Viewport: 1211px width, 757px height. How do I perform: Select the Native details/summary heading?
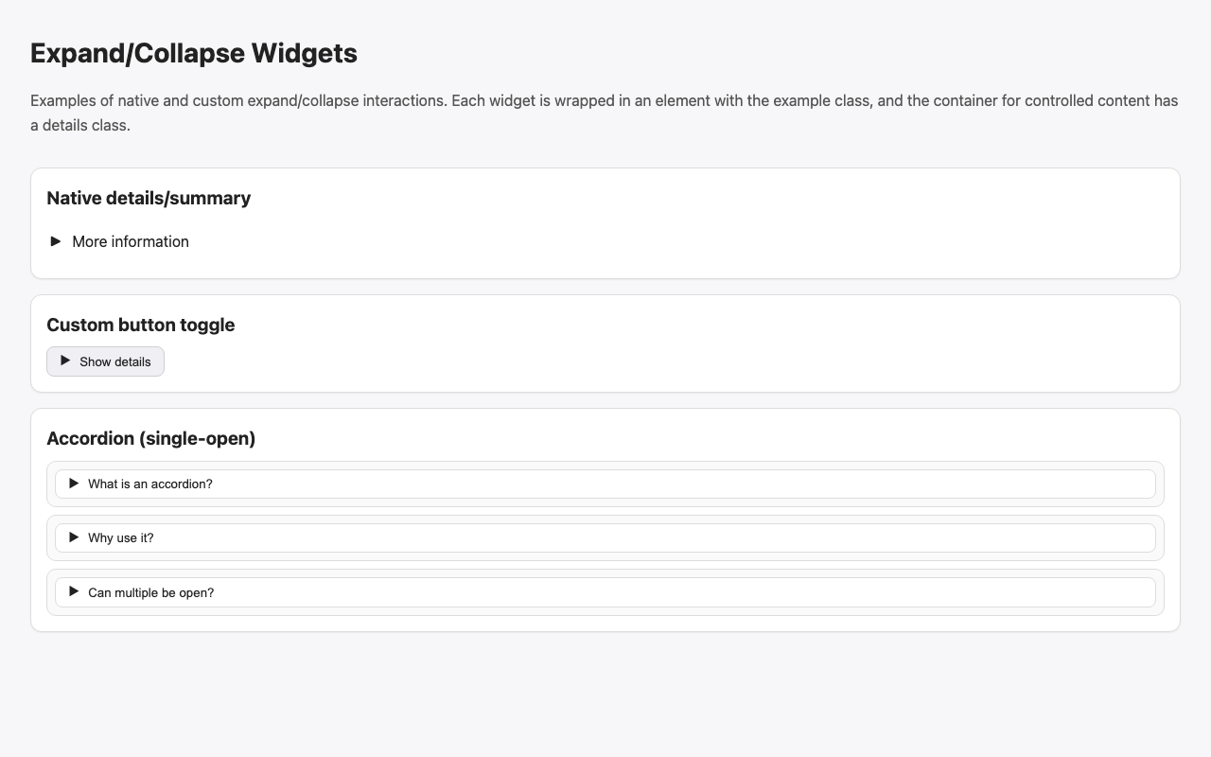click(148, 199)
